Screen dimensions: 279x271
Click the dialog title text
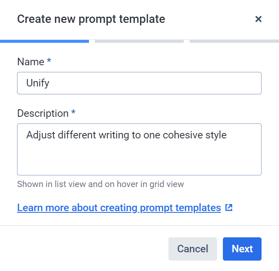tap(91, 19)
